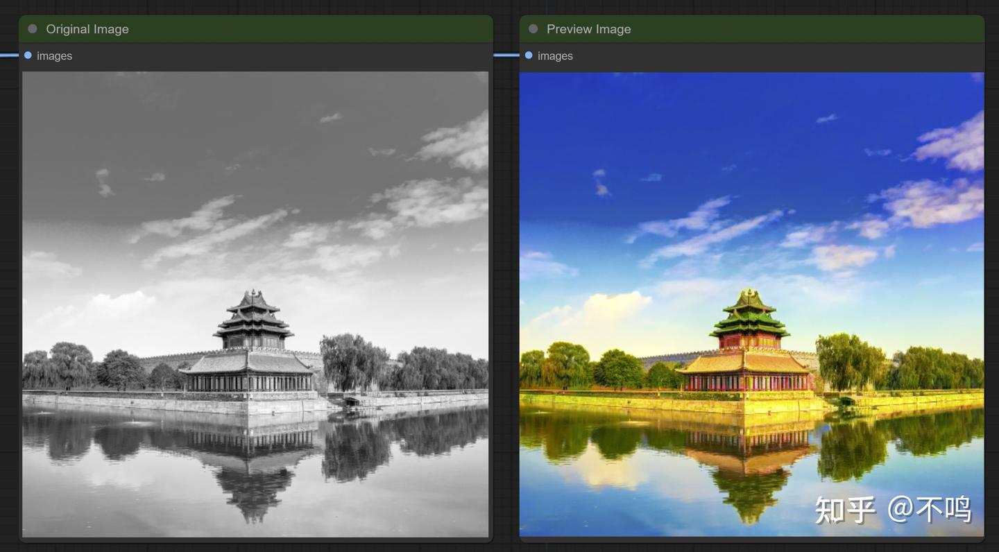Viewport: 999px width, 552px height.
Task: Open the grayscale image in Original Image node
Action: (255, 304)
